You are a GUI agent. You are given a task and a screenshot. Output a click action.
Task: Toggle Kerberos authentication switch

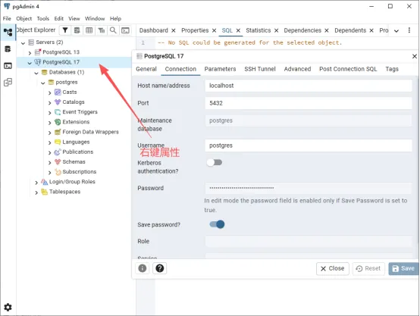point(215,162)
